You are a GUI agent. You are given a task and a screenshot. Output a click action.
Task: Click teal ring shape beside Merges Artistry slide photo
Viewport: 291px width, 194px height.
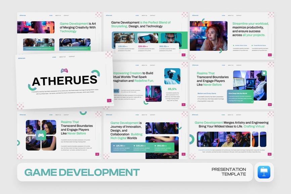tap(192, 139)
